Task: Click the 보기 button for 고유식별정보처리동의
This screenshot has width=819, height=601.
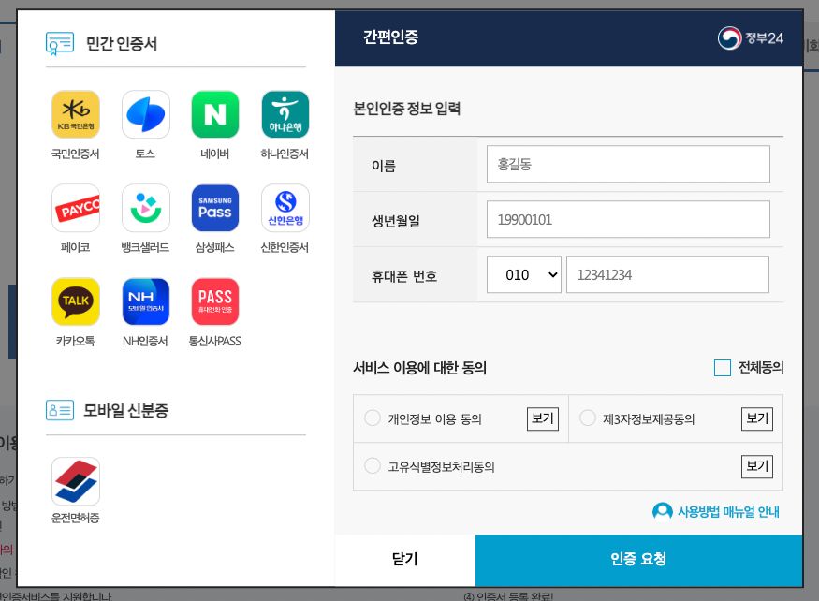Action: coord(757,466)
